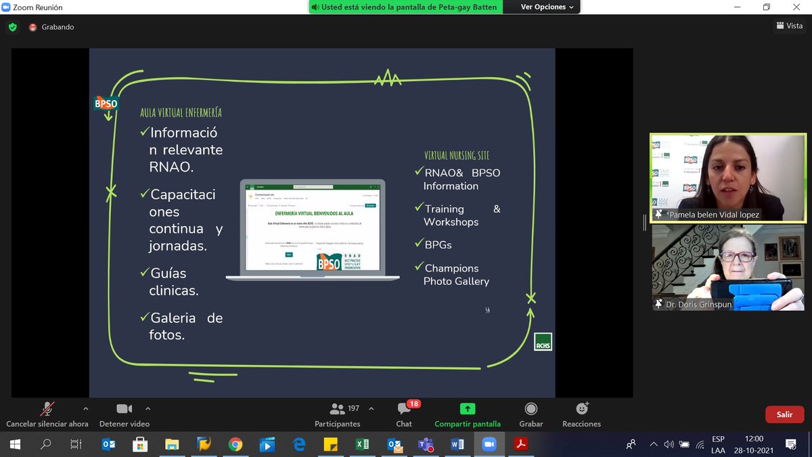Open the Windows Start menu

click(15, 444)
